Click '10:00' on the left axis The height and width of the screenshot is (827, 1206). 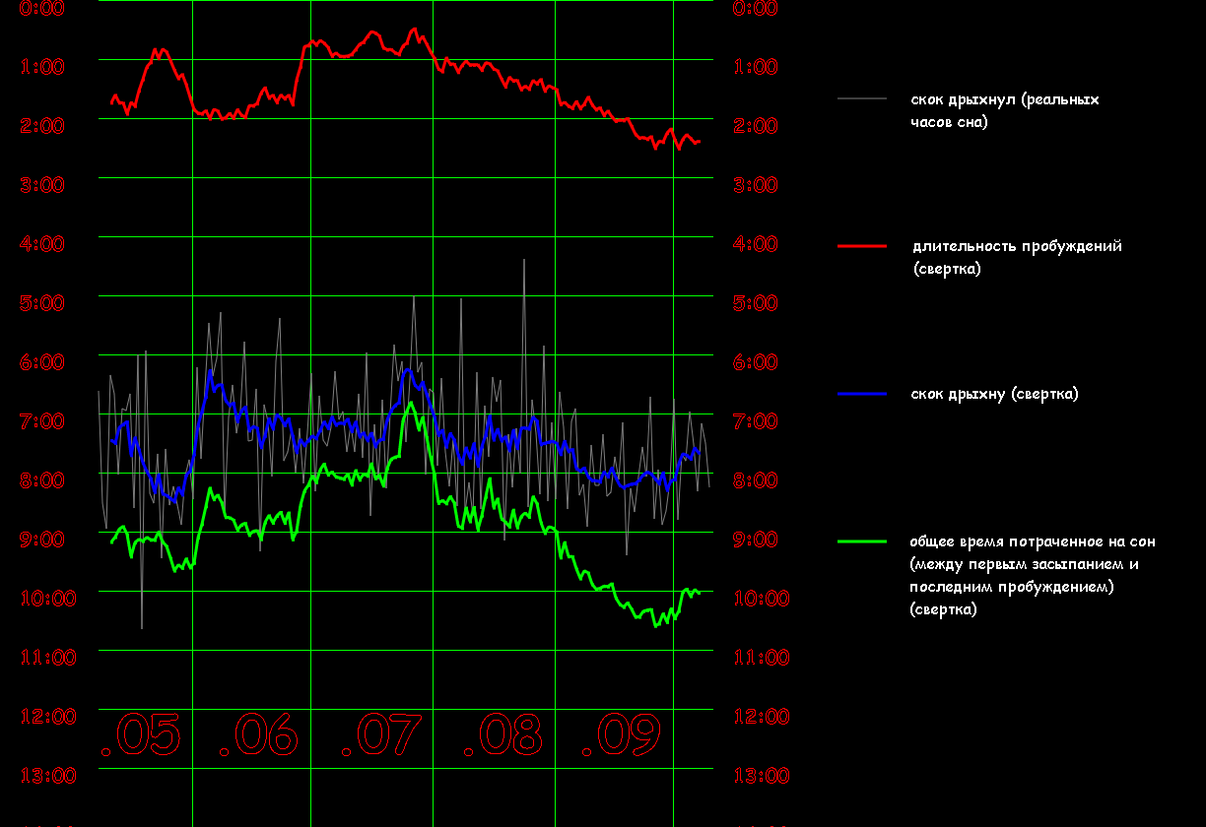[47, 598]
